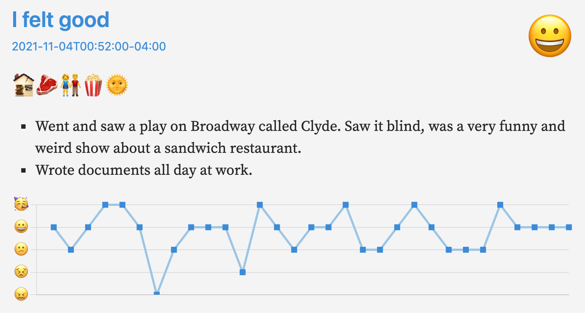Click the lowest data point on chart
Image resolution: width=585 pixels, height=313 pixels.
pyautogui.click(x=157, y=294)
